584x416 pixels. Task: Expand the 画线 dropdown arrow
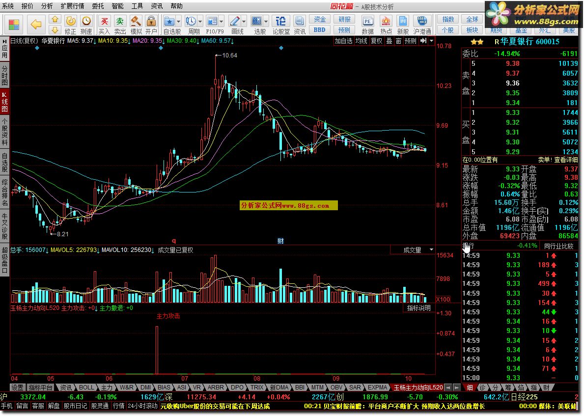(x=244, y=21)
